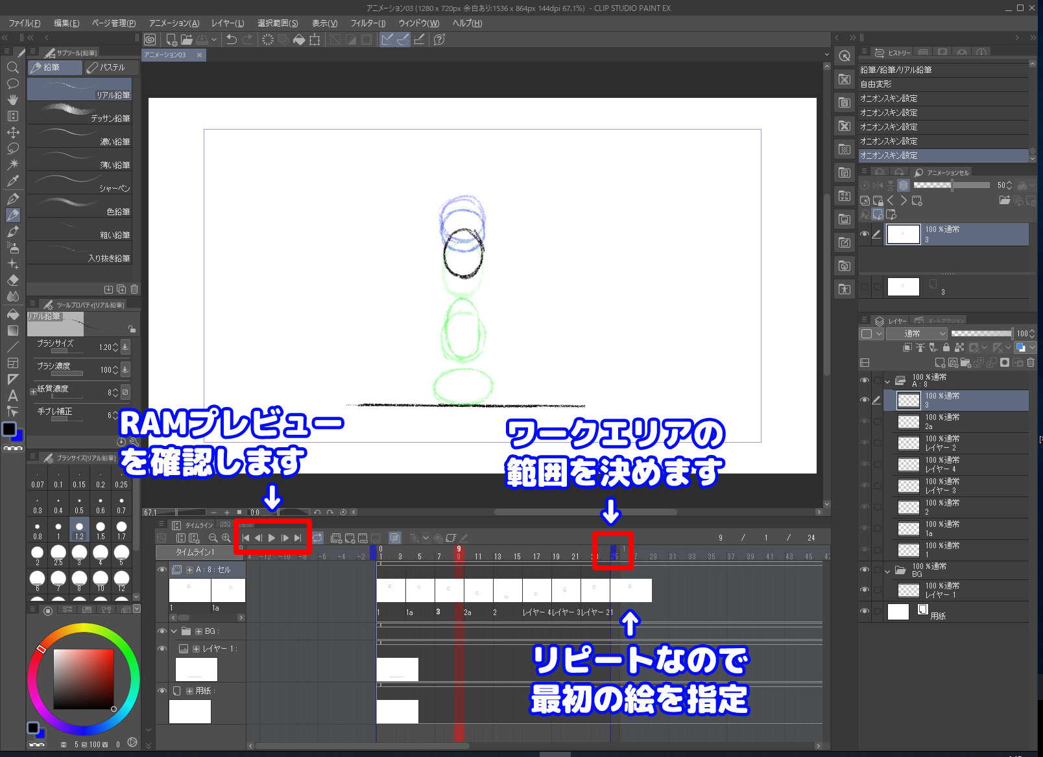
Task: Toggle visibility of layer 2a
Action: (x=865, y=421)
